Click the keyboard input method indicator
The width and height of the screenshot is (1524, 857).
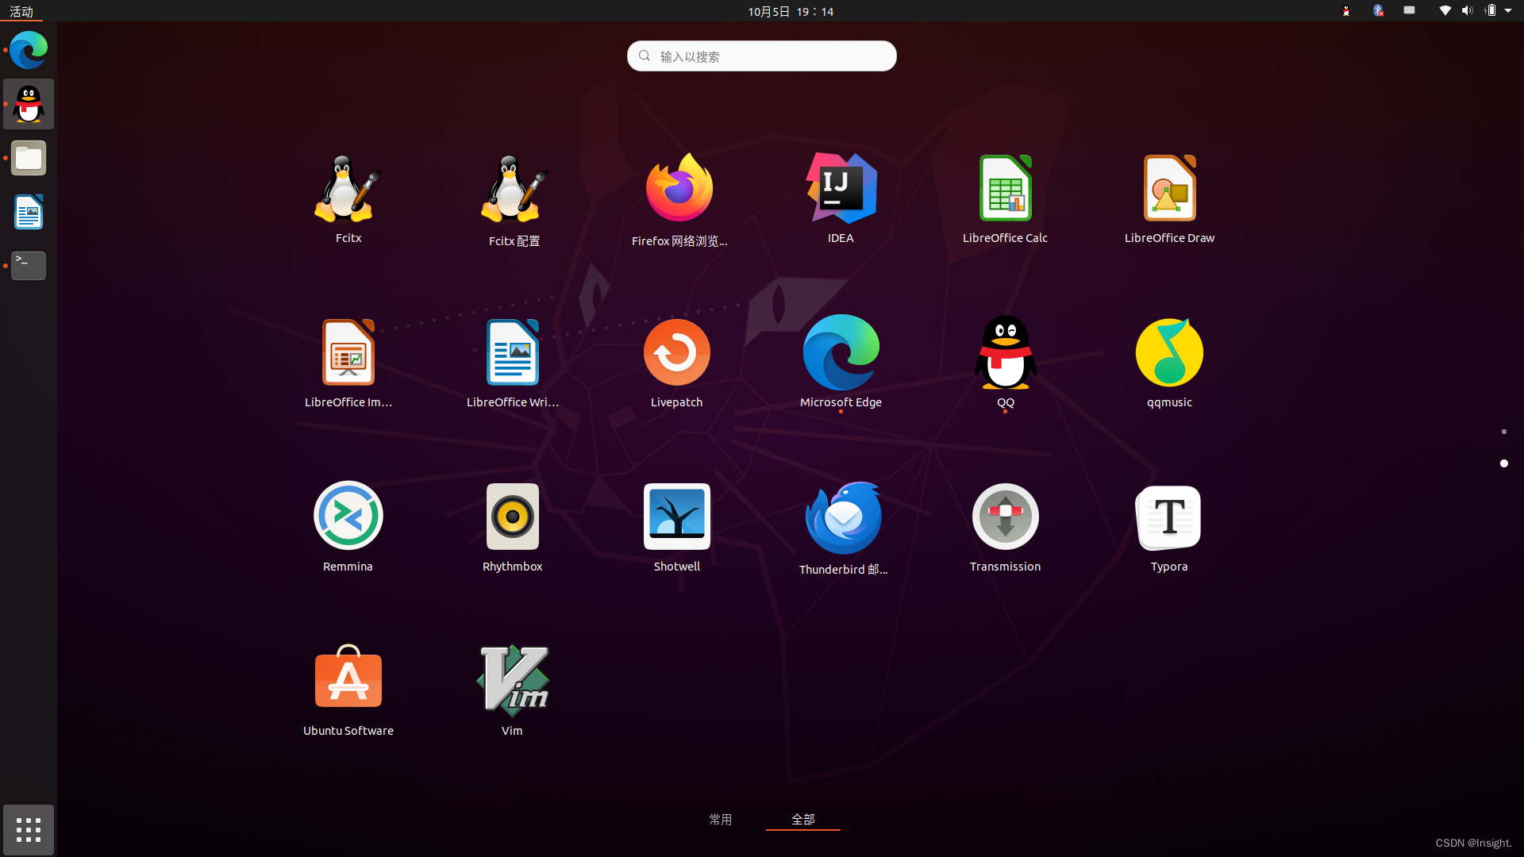coord(1409,10)
